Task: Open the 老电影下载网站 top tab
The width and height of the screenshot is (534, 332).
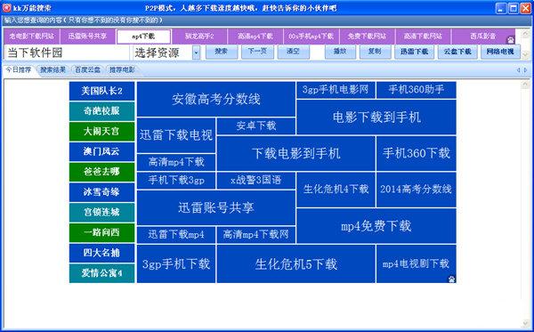Action: (x=32, y=36)
